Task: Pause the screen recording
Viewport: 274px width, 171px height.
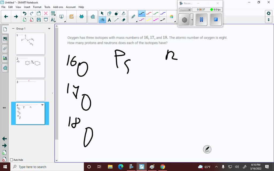Action: click(201, 19)
